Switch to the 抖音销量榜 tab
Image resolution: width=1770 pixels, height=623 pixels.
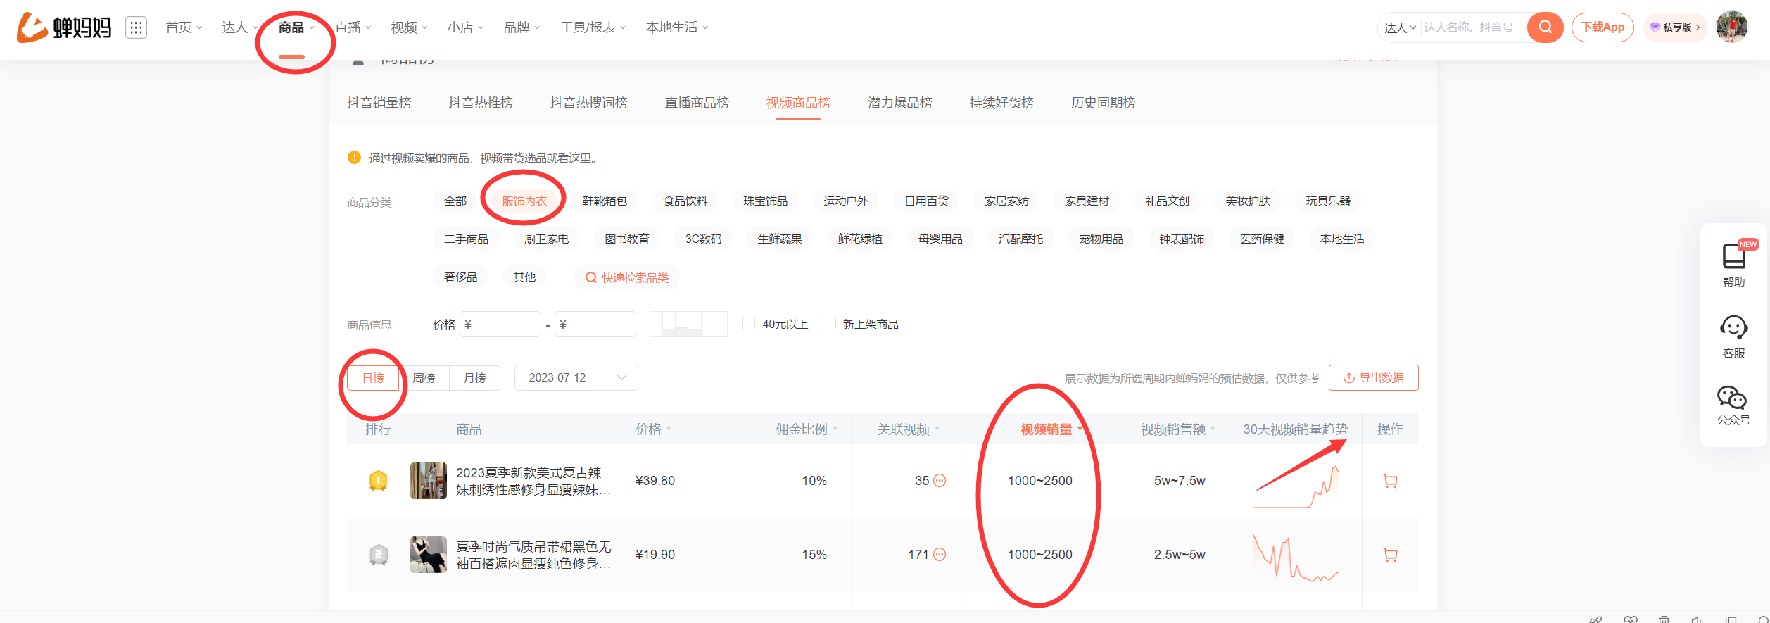pyautogui.click(x=379, y=103)
